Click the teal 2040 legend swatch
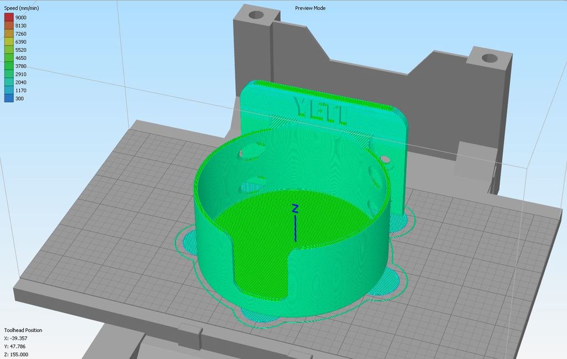This screenshot has height=359, width=567. (8, 82)
